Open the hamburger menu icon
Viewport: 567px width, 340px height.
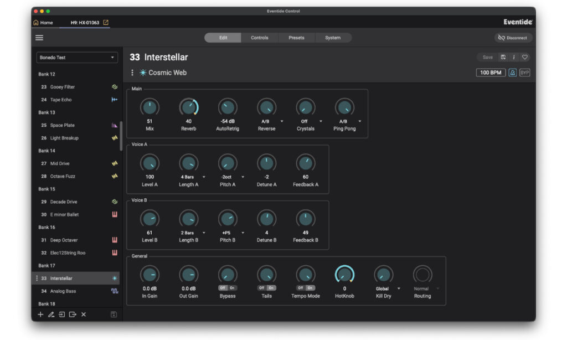tap(39, 38)
